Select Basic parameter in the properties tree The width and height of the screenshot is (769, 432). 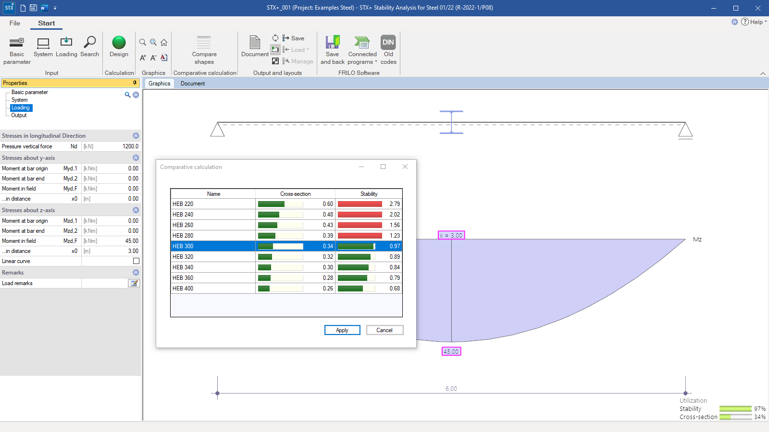[x=30, y=92]
